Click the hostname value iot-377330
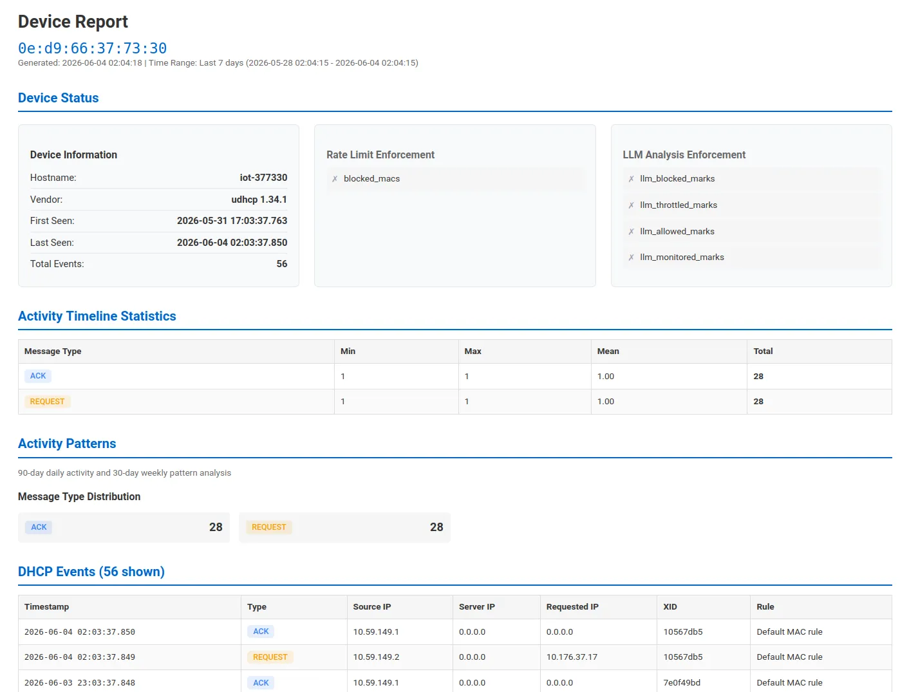 pyautogui.click(x=263, y=178)
